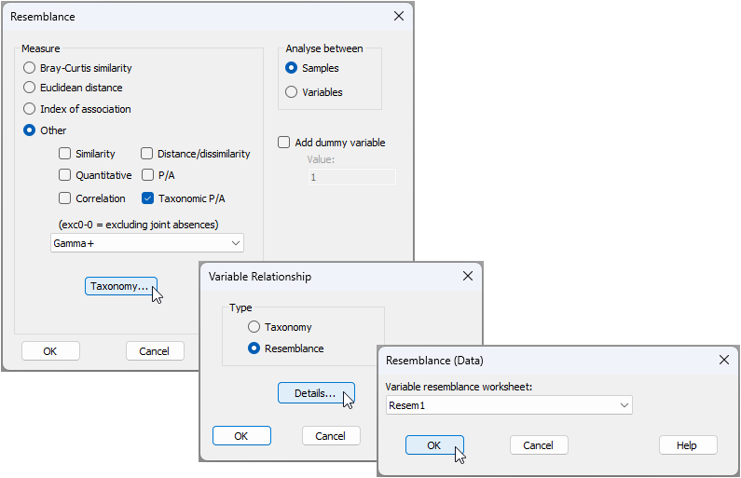Close the Variable Relationship window
The width and height of the screenshot is (741, 478).
click(x=467, y=276)
